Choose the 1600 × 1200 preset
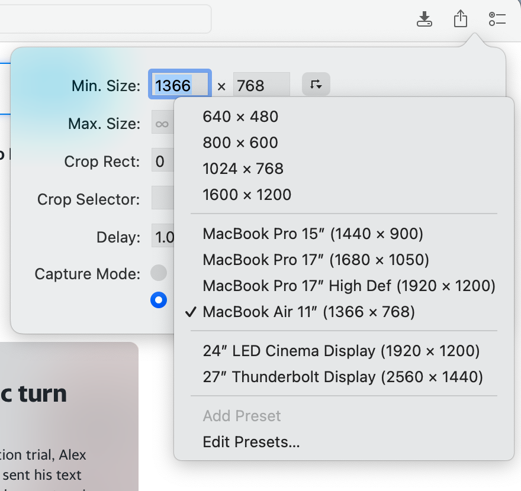Viewport: 521px width, 491px height. [344, 195]
